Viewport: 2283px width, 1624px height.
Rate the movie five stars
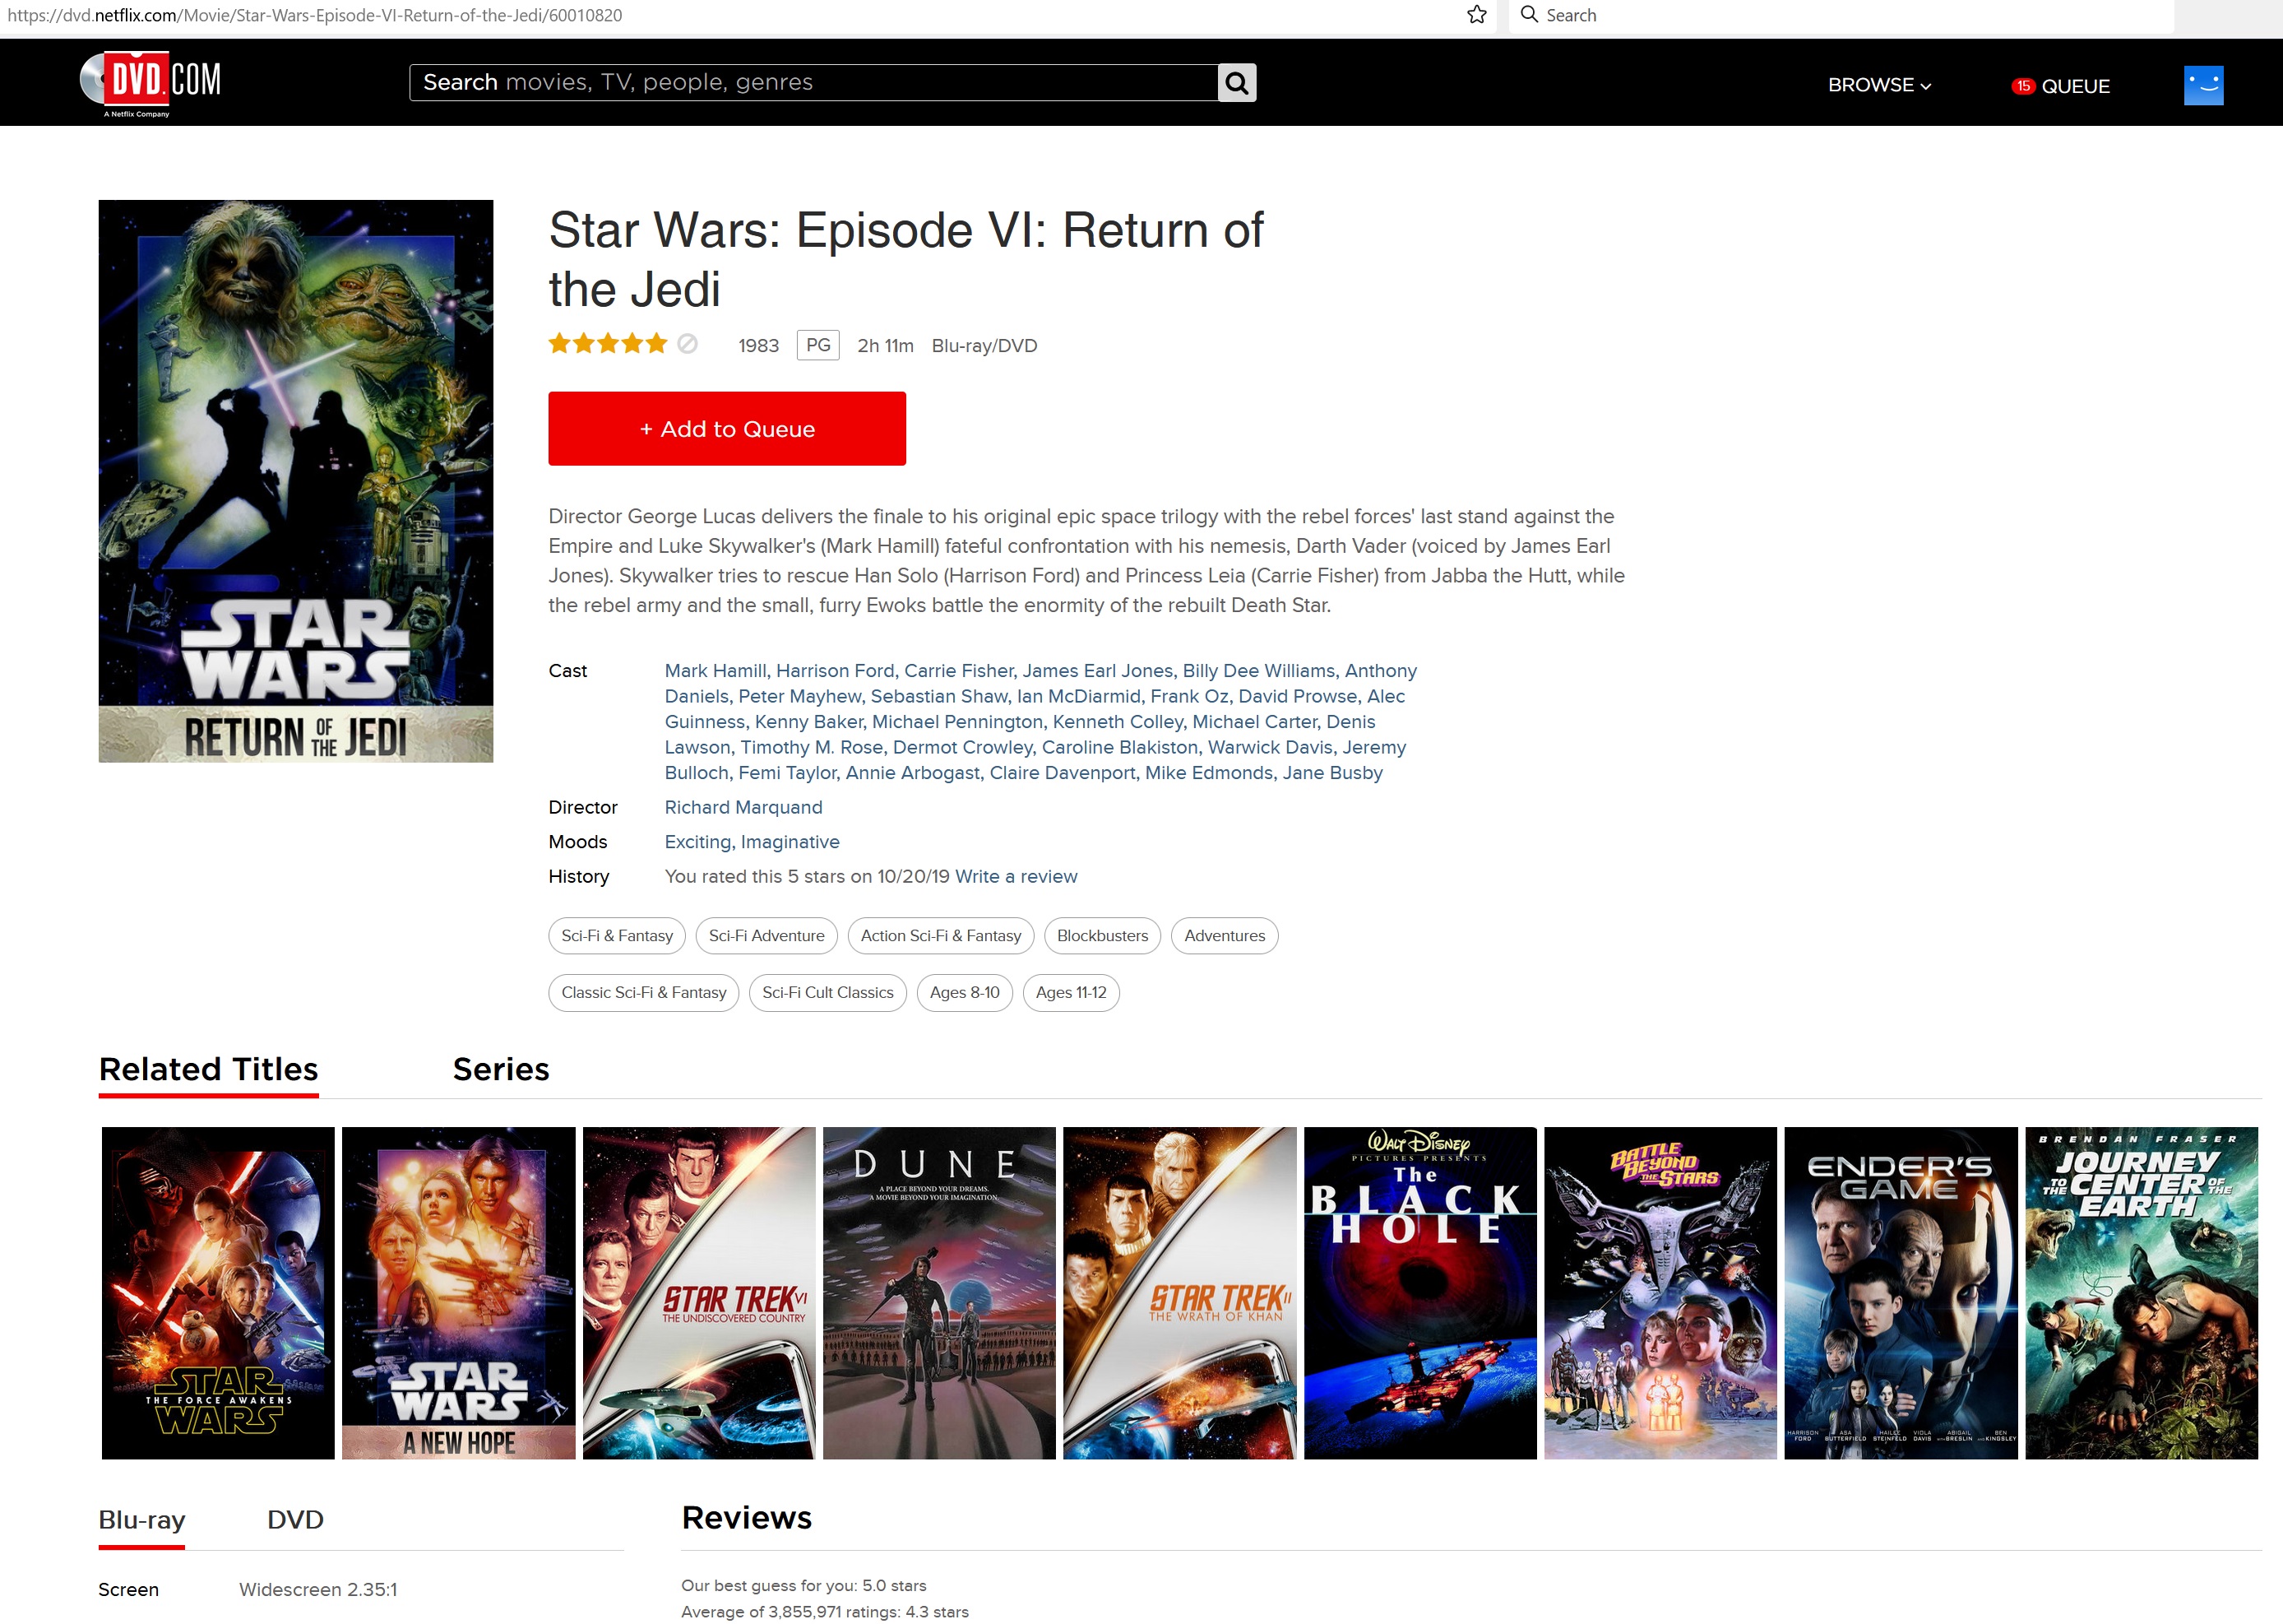tap(655, 344)
